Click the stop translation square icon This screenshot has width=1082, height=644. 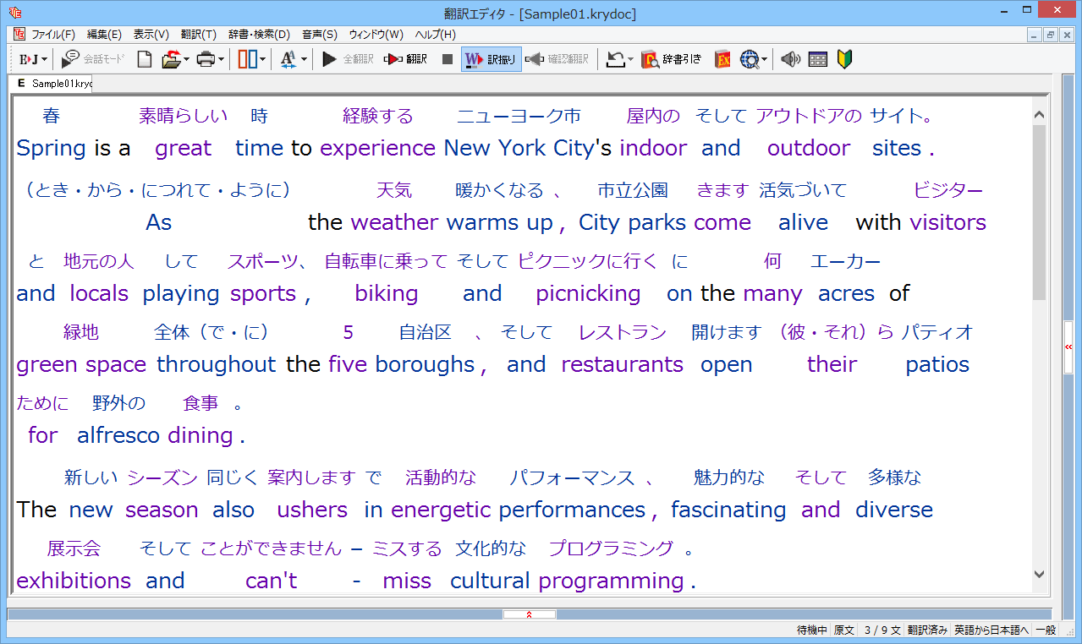click(x=447, y=59)
